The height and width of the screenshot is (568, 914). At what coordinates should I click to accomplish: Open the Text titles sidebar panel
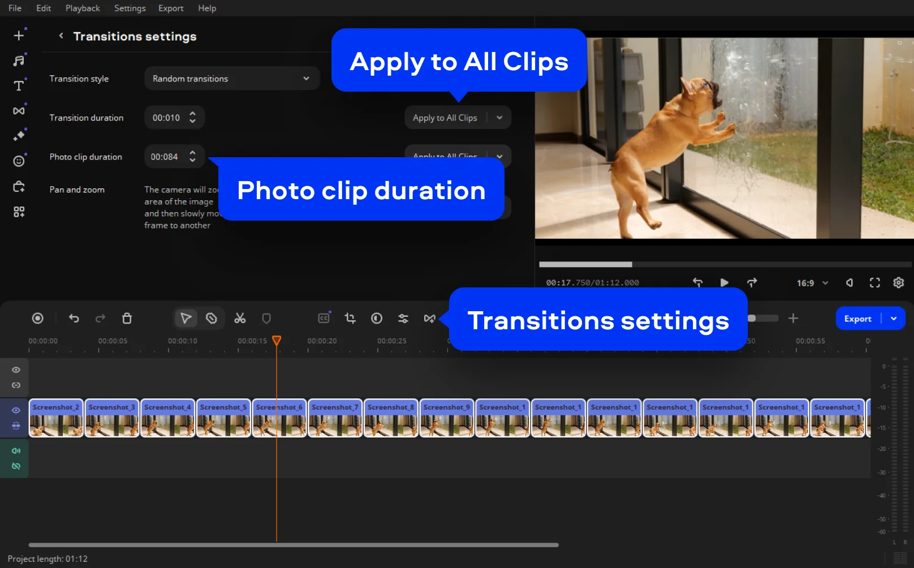(x=19, y=85)
